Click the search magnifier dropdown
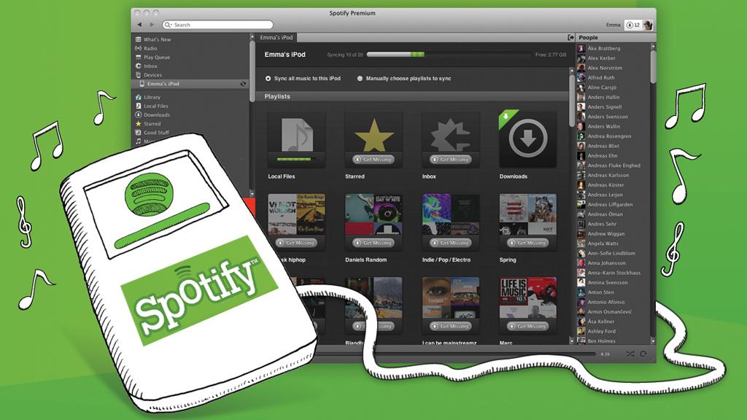The width and height of the screenshot is (747, 420). tap(169, 25)
